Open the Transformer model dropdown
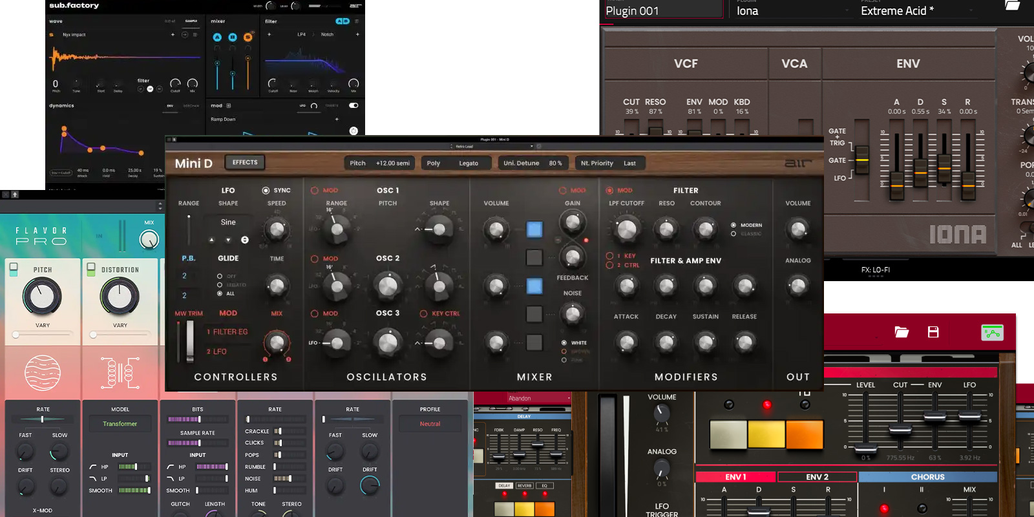The image size is (1034, 517). pos(120,424)
